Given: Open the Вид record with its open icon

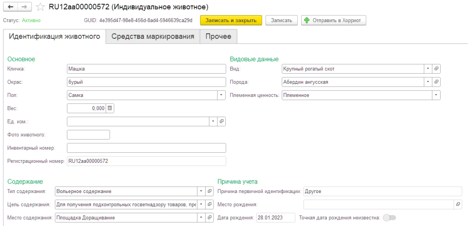Looking at the screenshot, I should coord(436,69).
